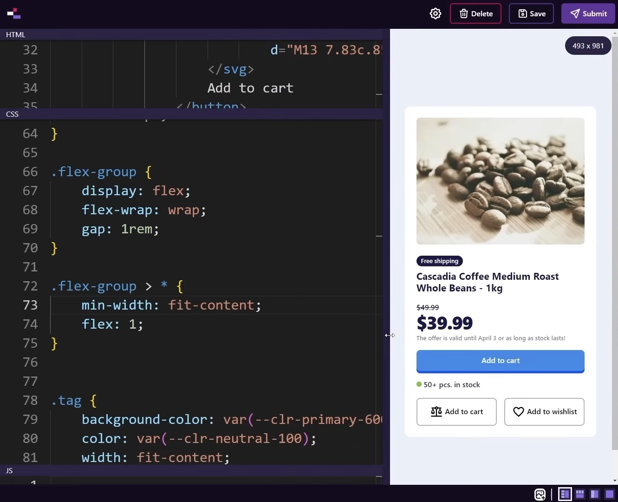The image size is (618, 502).
Task: Click the closing svg tag on line 33
Action: click(231, 69)
